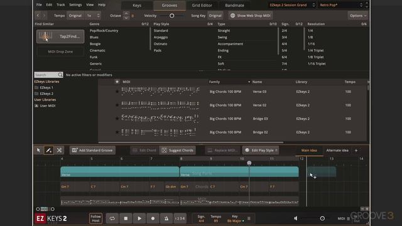Start playback with Play button
Viewport: 402px width, 226px height.
tap(139, 218)
